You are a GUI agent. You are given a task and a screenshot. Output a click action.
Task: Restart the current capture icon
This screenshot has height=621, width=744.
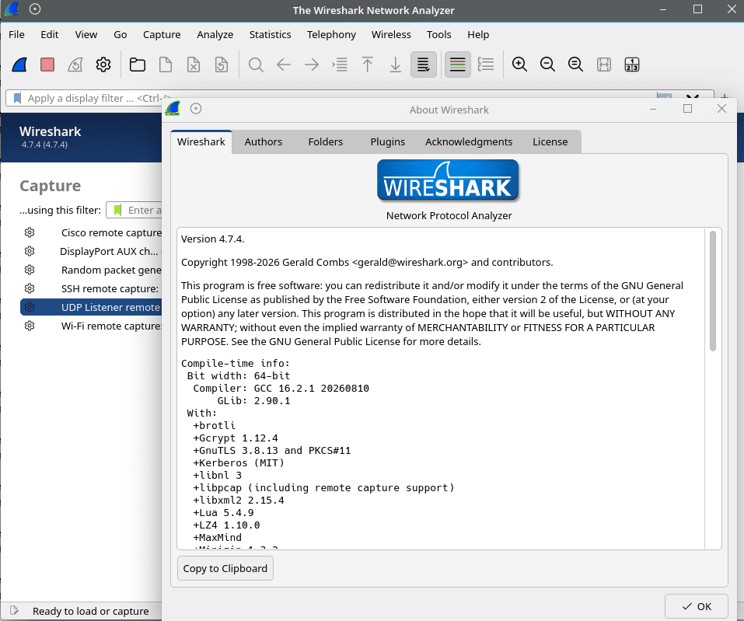click(75, 65)
